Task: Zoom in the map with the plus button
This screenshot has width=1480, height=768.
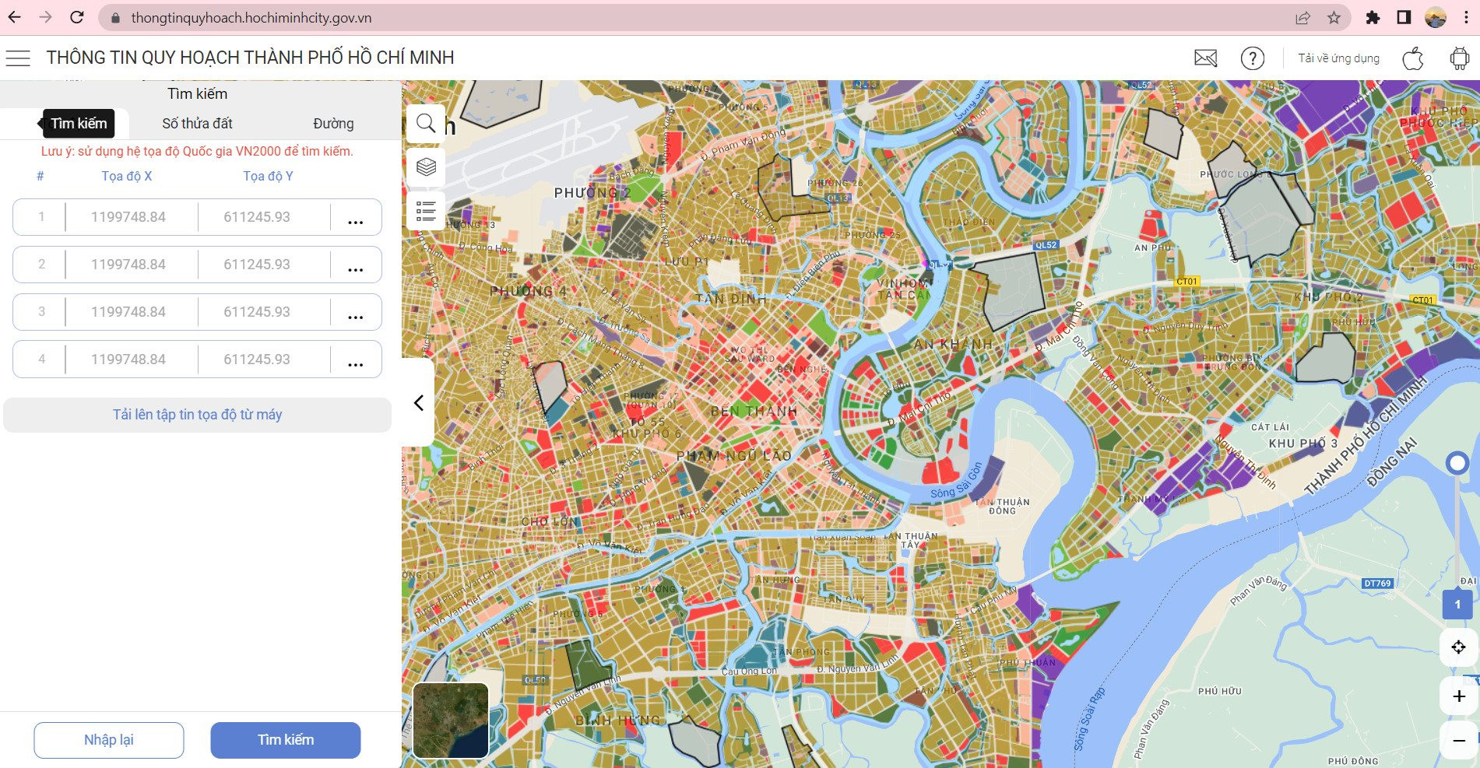Action: click(1458, 696)
